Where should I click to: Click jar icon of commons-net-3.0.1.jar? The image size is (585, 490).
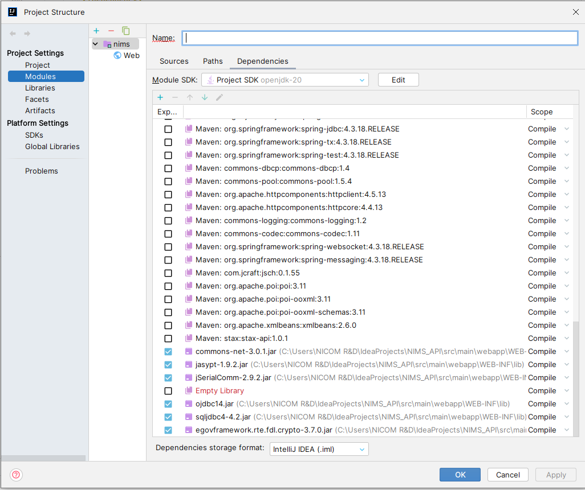[x=189, y=352]
